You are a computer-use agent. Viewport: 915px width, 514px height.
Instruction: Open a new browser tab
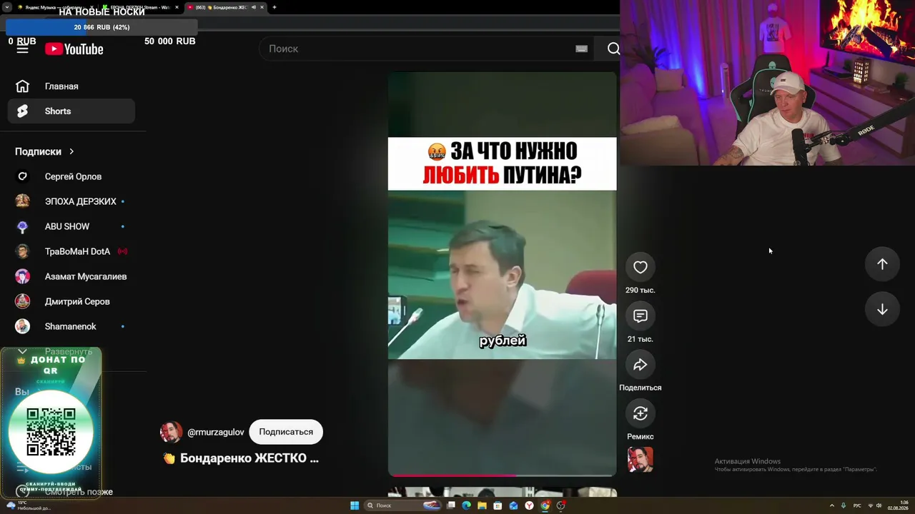274,7
